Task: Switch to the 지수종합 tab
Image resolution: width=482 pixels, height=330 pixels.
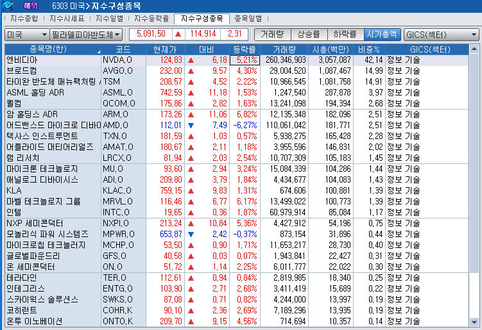Action: 24,19
